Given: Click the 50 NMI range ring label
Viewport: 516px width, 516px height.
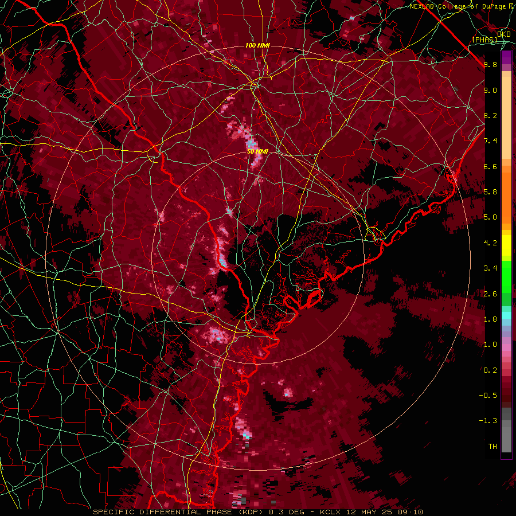Looking at the screenshot, I should (x=257, y=151).
